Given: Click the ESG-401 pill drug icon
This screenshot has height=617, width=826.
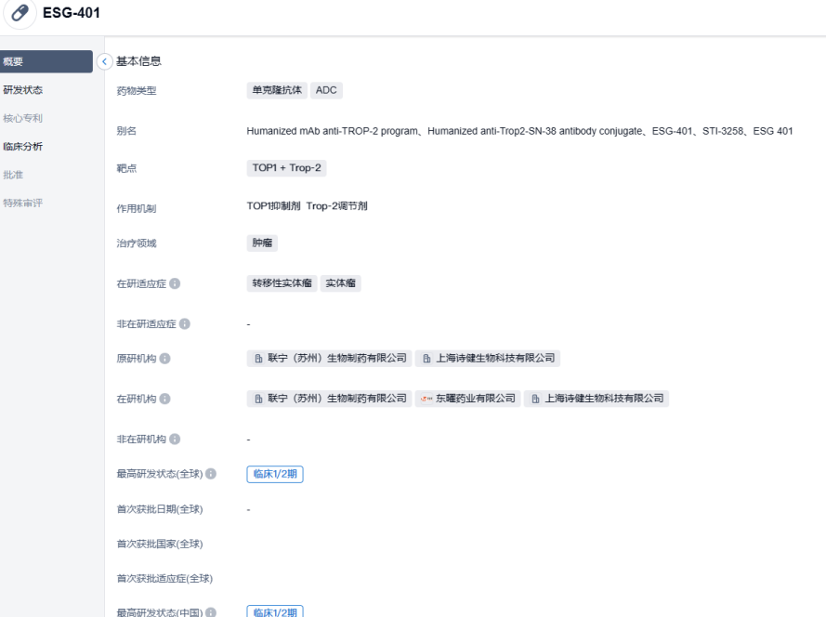Looking at the screenshot, I should pyautogui.click(x=20, y=15).
